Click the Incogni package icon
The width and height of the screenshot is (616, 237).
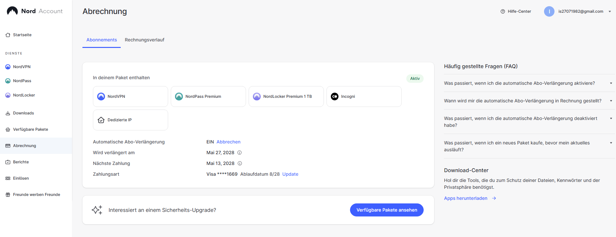(x=335, y=96)
